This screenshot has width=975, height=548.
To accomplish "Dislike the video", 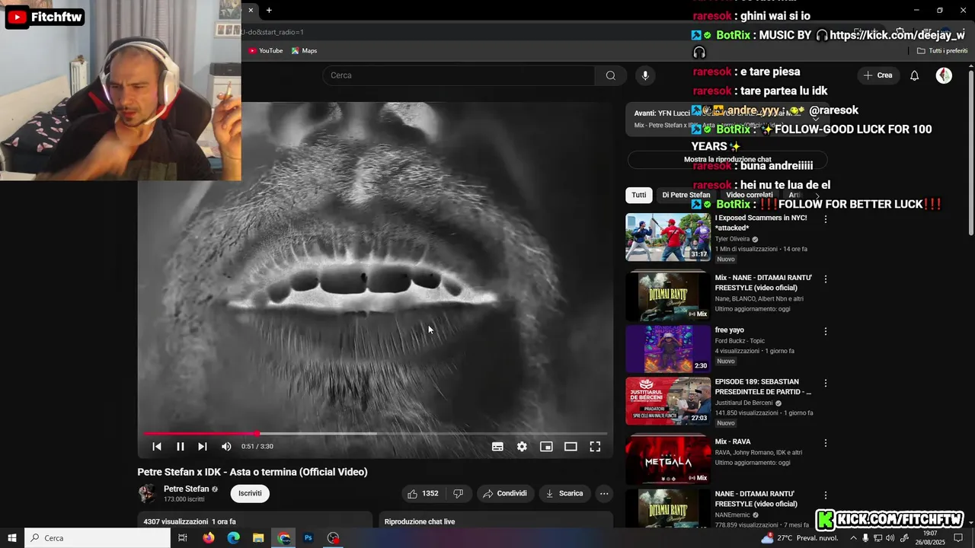I will (x=458, y=493).
